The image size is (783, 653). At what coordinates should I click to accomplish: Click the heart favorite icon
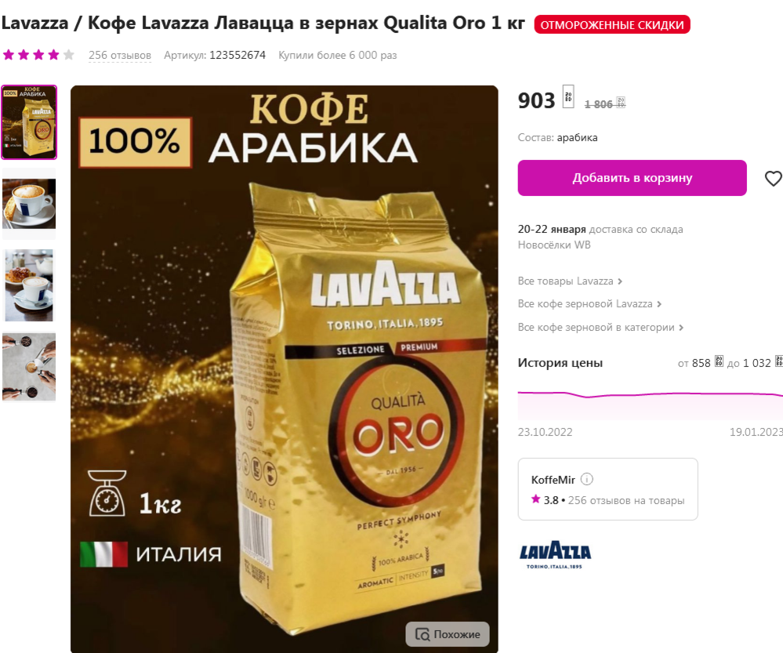click(774, 179)
